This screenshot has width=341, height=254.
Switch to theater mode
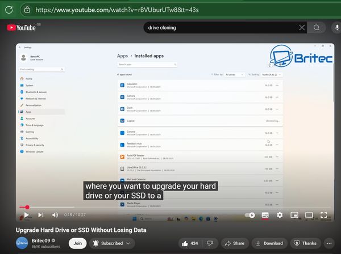click(309, 215)
